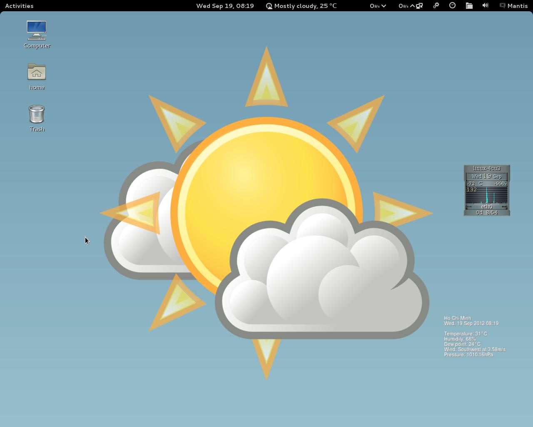This screenshot has width=533, height=427.
Task: Click the linux-4cu3 hostname label in GKrellM
Action: pyautogui.click(x=487, y=168)
